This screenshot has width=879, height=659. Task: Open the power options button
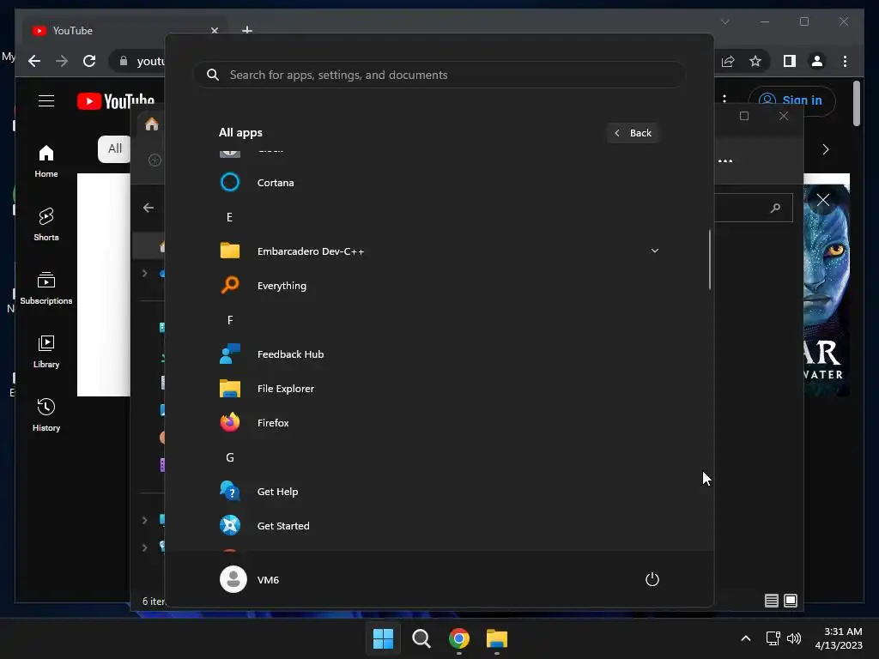point(652,579)
